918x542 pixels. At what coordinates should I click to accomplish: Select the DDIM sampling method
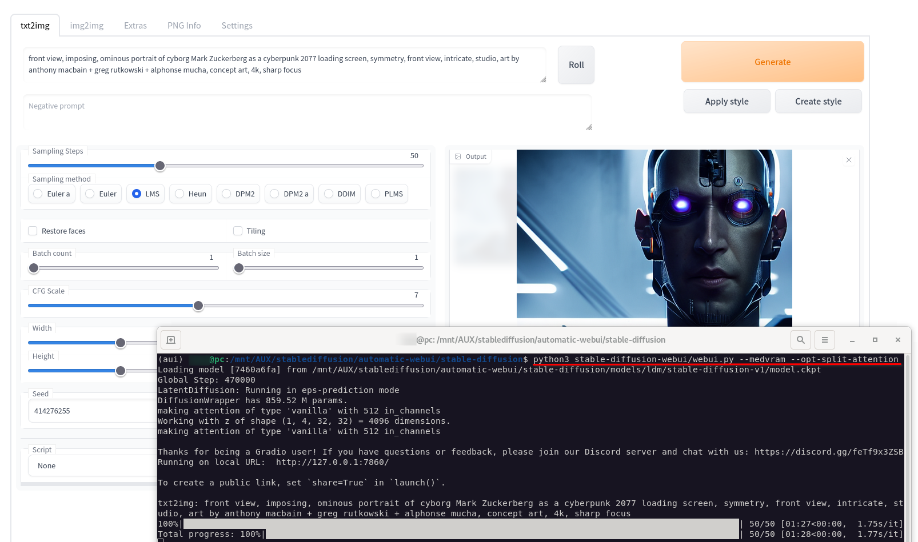coord(329,194)
